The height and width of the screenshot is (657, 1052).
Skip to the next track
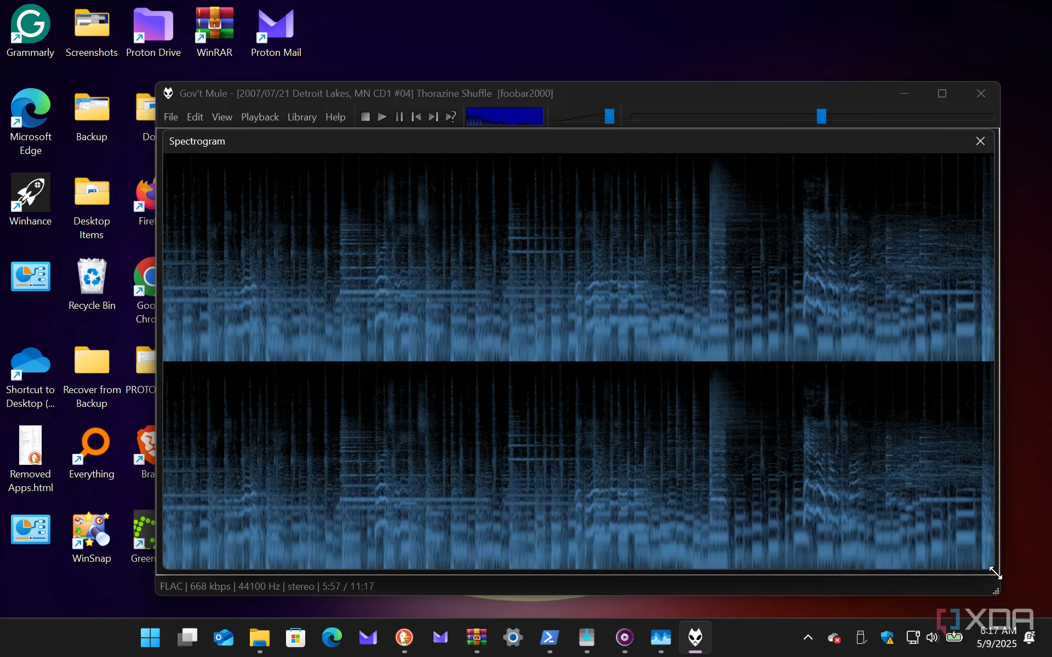click(433, 117)
